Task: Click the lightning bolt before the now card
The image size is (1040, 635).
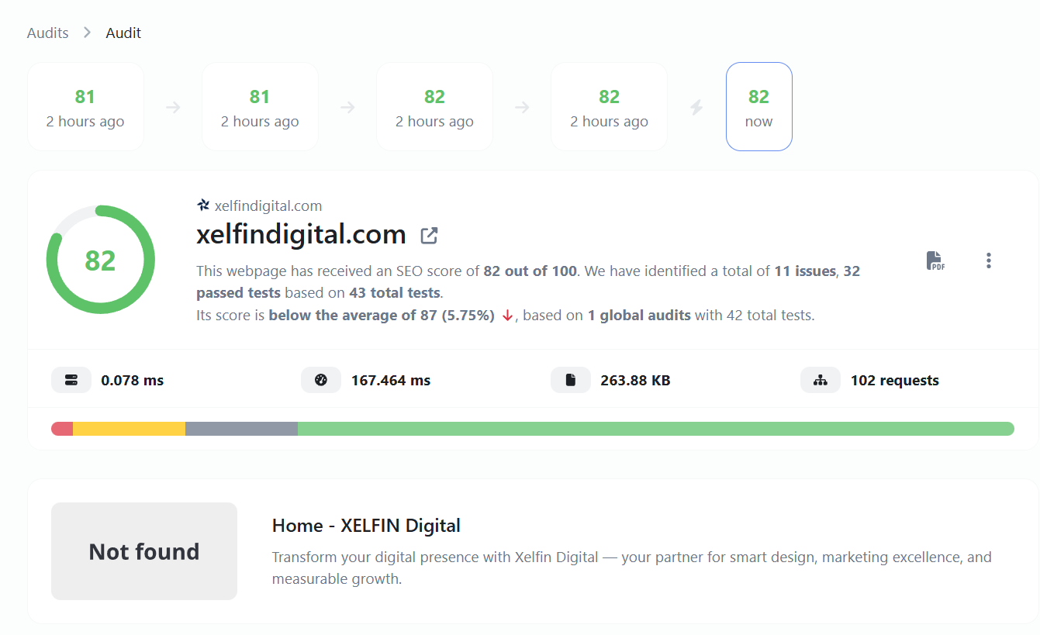Action: tap(696, 106)
